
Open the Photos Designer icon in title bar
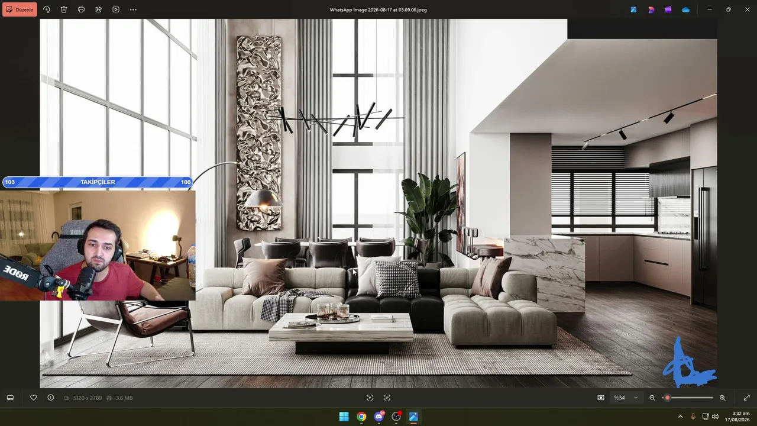pos(633,9)
